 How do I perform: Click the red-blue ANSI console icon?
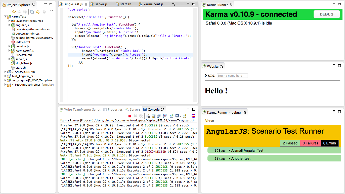(193, 116)
